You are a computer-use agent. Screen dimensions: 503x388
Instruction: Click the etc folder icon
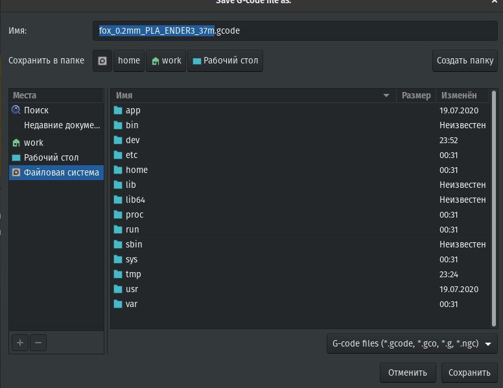pos(118,155)
